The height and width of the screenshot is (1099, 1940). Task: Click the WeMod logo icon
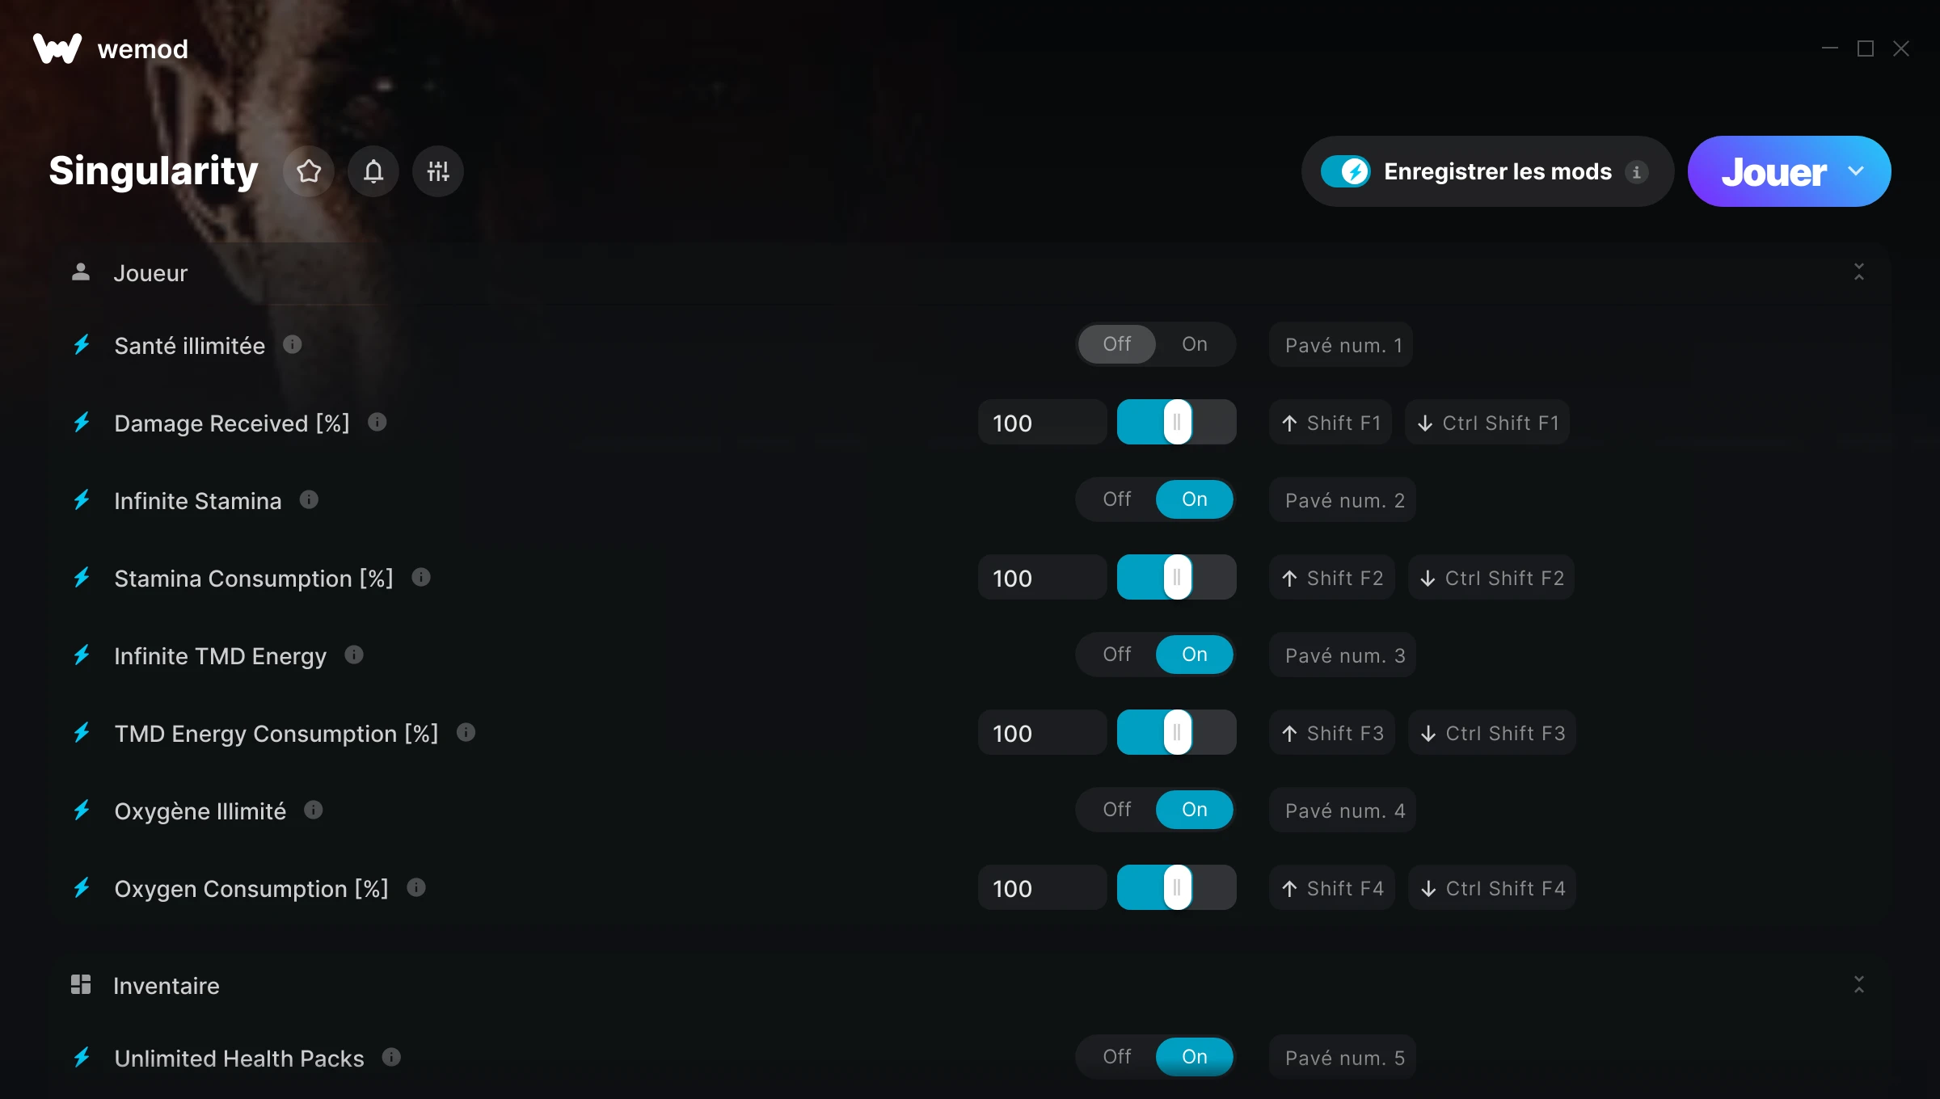point(57,48)
